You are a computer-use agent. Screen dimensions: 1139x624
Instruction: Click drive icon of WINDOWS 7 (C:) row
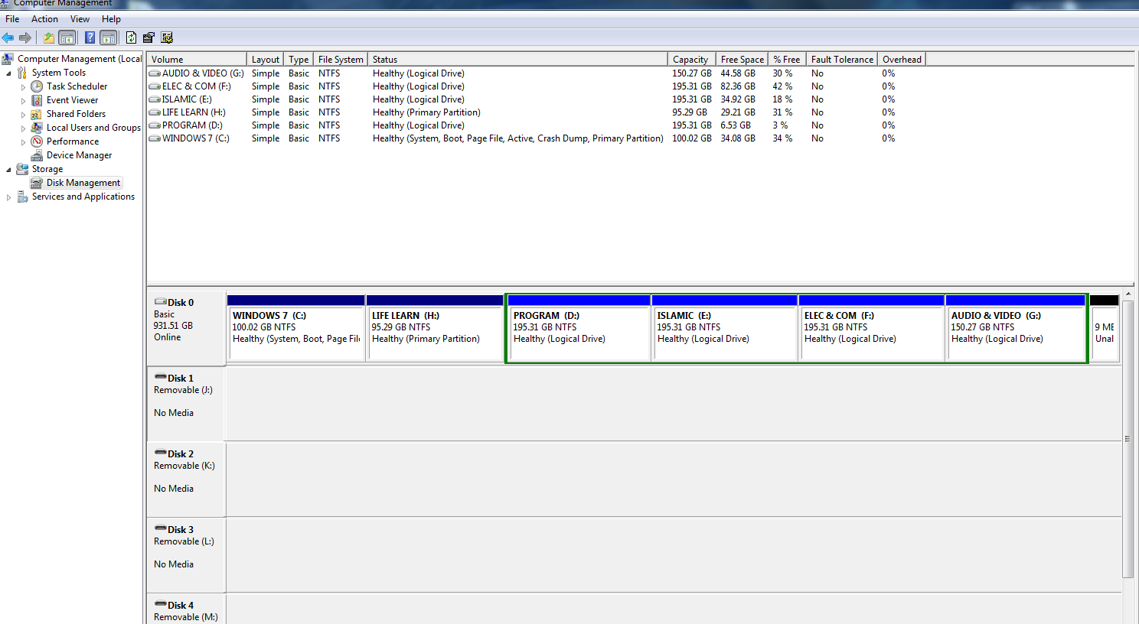click(155, 138)
